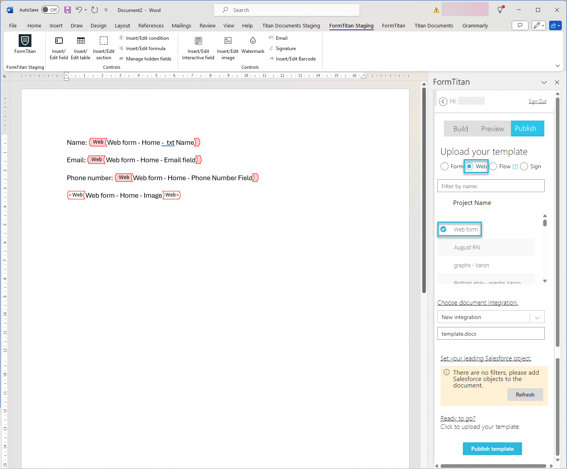The height and width of the screenshot is (469, 567).
Task: Open the Editing mode pen button
Action: tap(539, 25)
